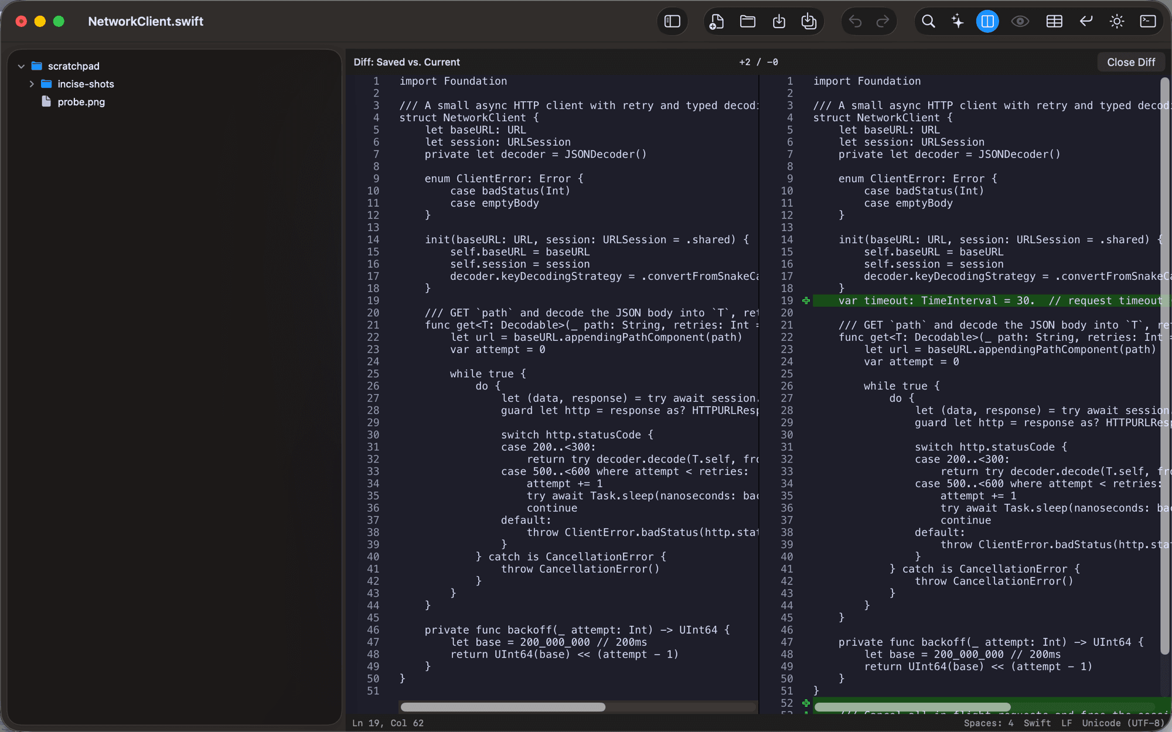Click 'while true {' in right pane
This screenshot has width=1172, height=732.
[x=902, y=386]
